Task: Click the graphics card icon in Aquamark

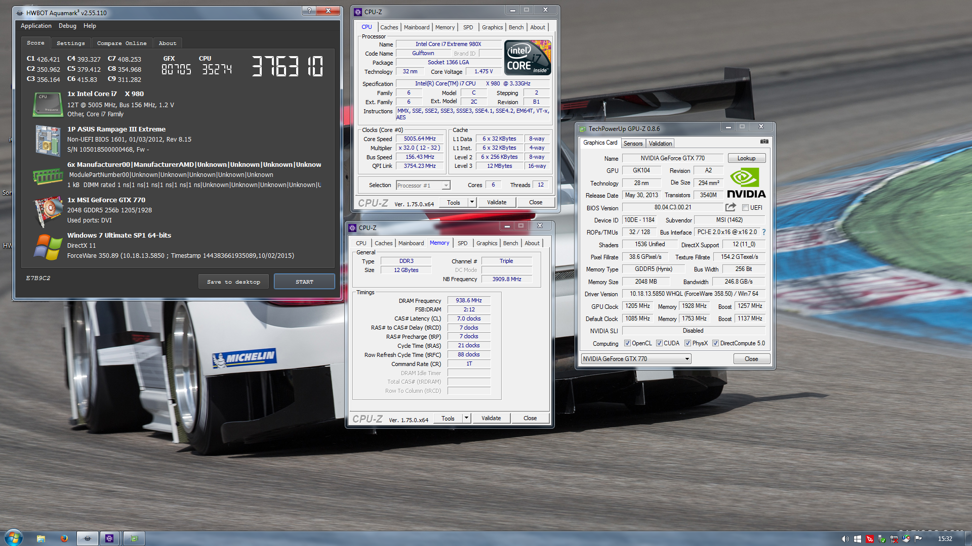Action: [48, 211]
